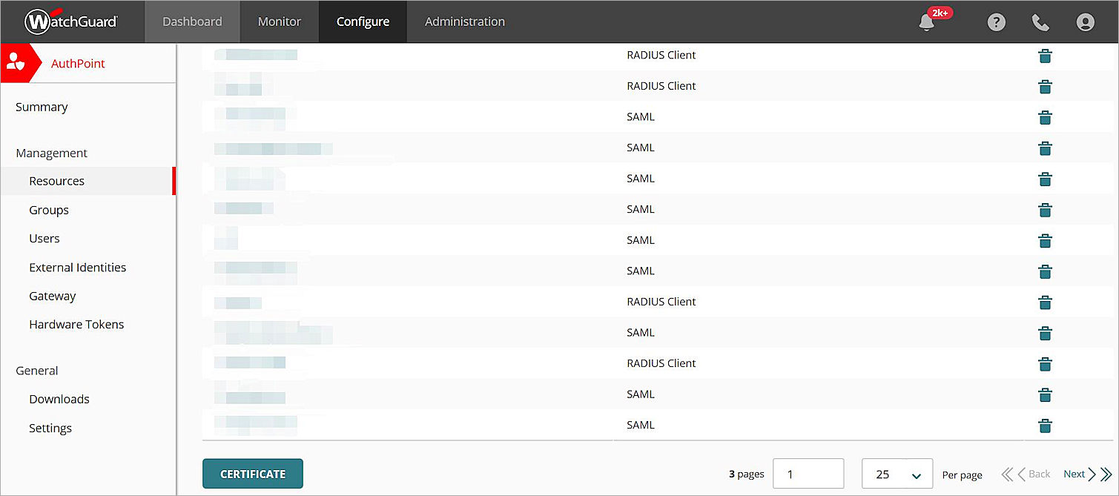Click the page number input field

tap(808, 473)
